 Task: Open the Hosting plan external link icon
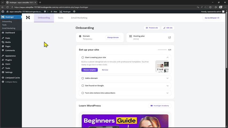coord(169,38)
